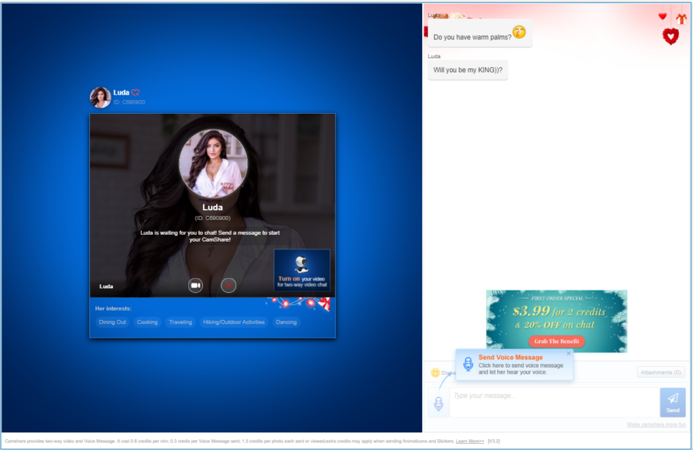The image size is (693, 450).
Task: Click the red X end-call icon
Action: click(229, 286)
